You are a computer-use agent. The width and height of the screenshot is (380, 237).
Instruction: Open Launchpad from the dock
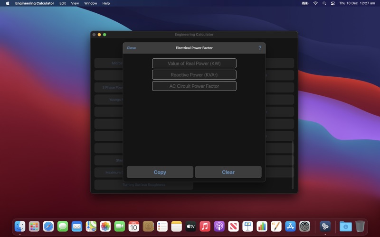34,227
